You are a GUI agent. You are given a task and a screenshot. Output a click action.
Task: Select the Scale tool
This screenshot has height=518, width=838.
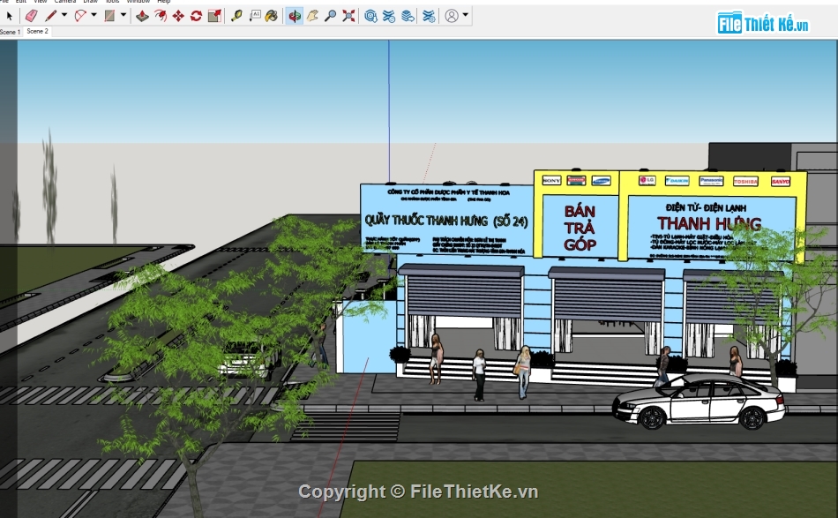pos(215,16)
